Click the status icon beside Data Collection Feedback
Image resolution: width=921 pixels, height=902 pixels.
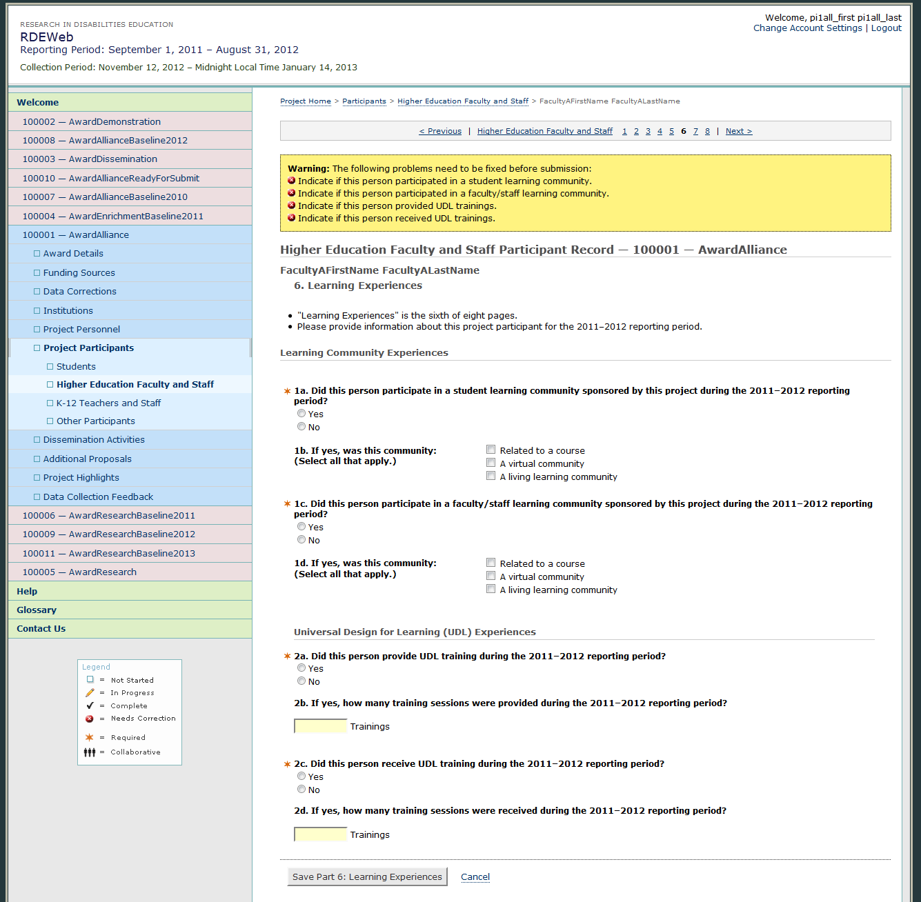37,497
